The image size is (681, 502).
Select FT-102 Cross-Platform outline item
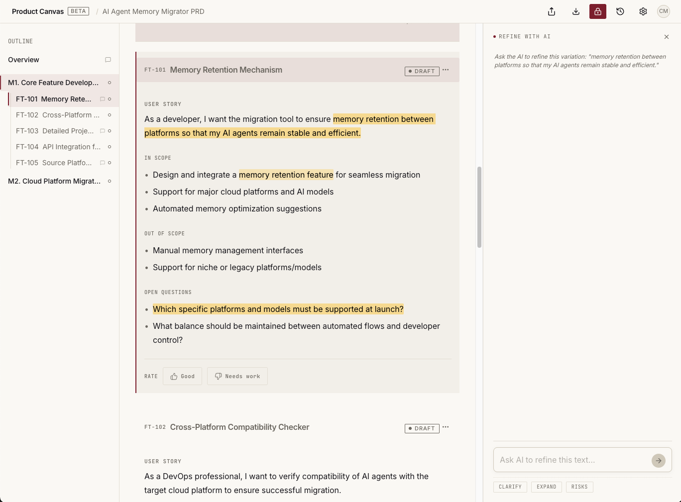(64, 115)
